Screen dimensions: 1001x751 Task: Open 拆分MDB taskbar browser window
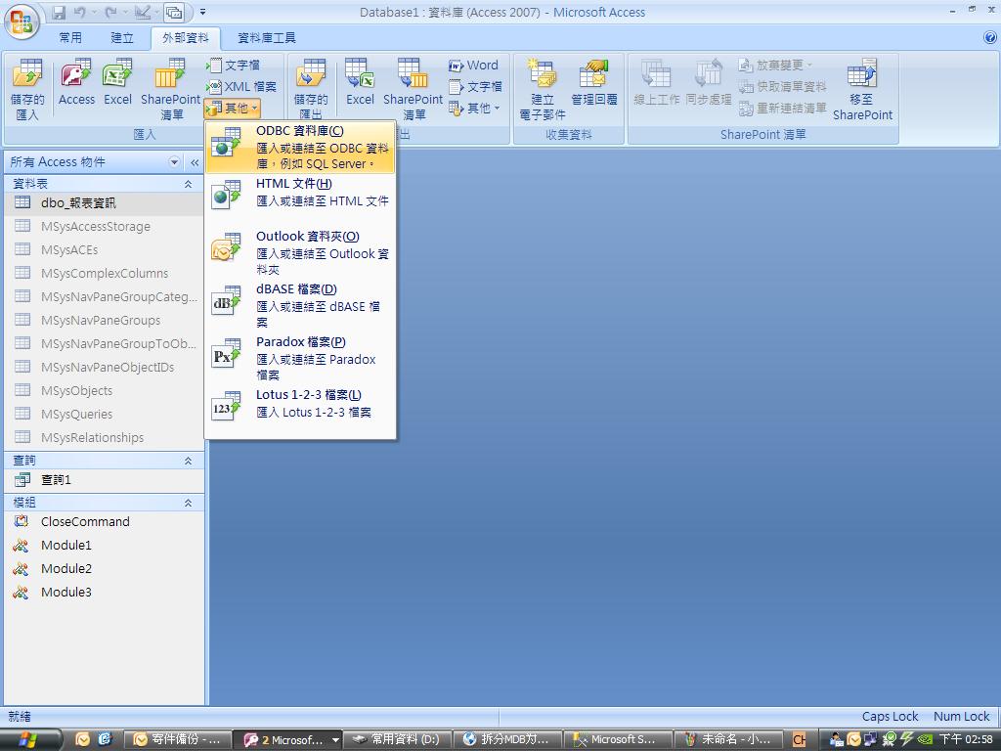tap(507, 739)
